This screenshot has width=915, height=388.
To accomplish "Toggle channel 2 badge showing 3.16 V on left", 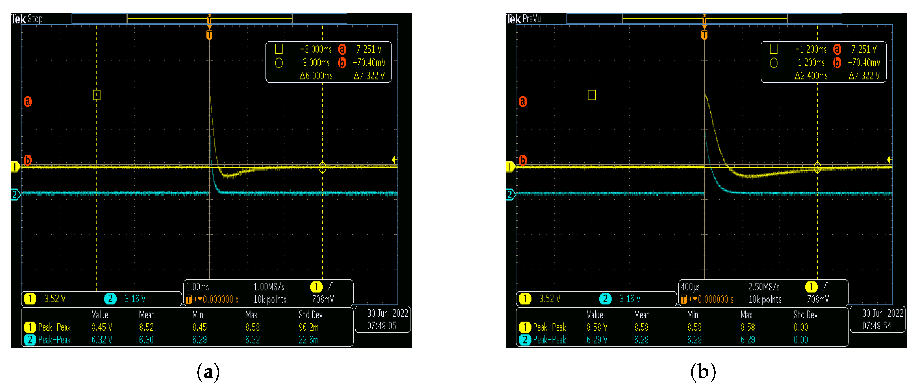I will click(110, 299).
